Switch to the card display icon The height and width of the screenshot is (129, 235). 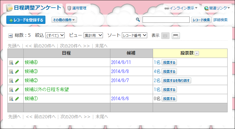click(165, 36)
